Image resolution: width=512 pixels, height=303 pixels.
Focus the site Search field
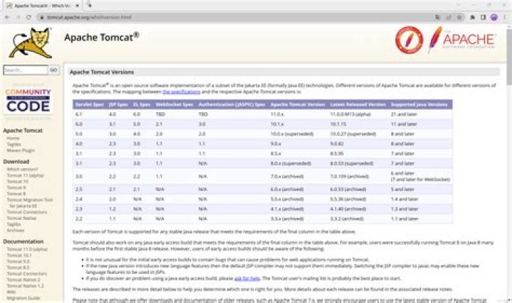(x=26, y=70)
